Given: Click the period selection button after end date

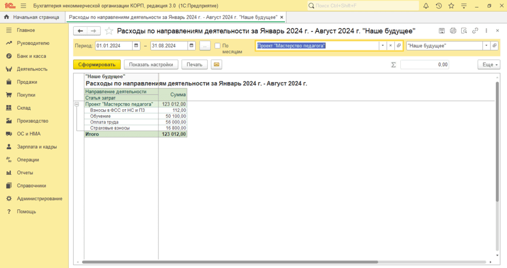Looking at the screenshot, I should pos(205,46).
